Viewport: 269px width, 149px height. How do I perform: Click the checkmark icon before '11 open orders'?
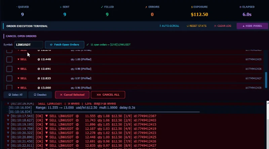(88, 44)
